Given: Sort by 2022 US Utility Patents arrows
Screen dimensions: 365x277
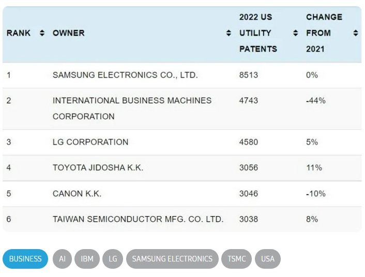Looking at the screenshot, I should [x=295, y=33].
